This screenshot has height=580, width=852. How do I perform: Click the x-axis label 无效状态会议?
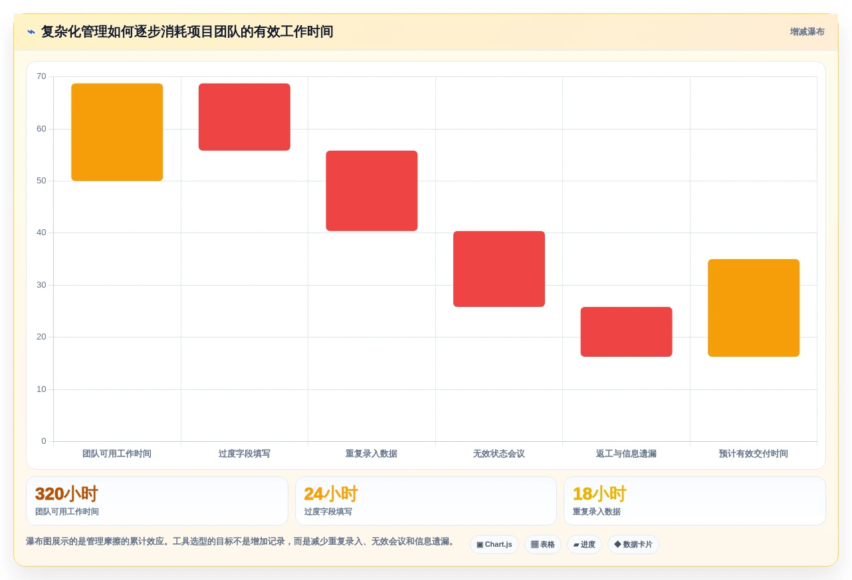pyautogui.click(x=499, y=454)
